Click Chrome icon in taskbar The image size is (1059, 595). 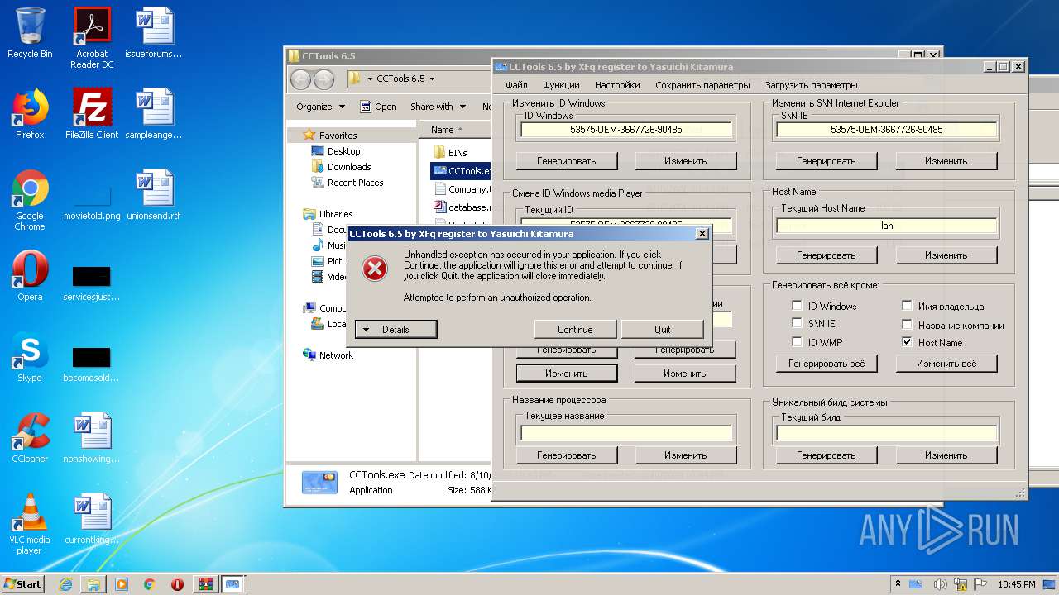[150, 584]
